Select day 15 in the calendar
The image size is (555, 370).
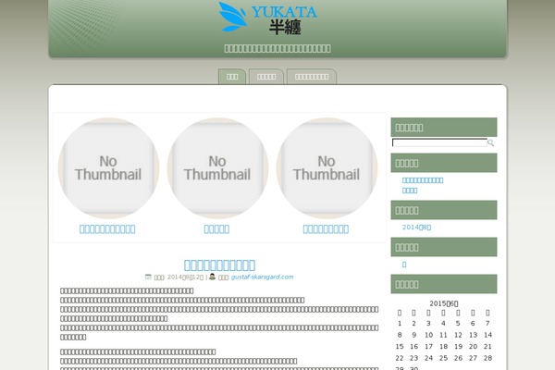[x=400, y=347]
